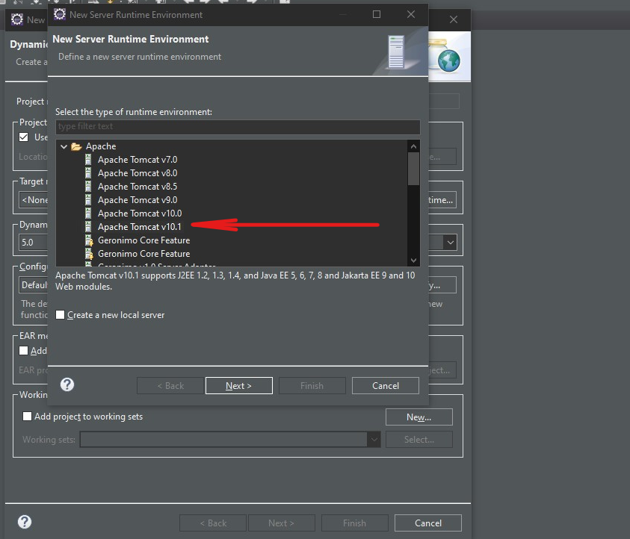Click Next in the runtime environment dialog
The image size is (630, 539).
pyautogui.click(x=238, y=386)
